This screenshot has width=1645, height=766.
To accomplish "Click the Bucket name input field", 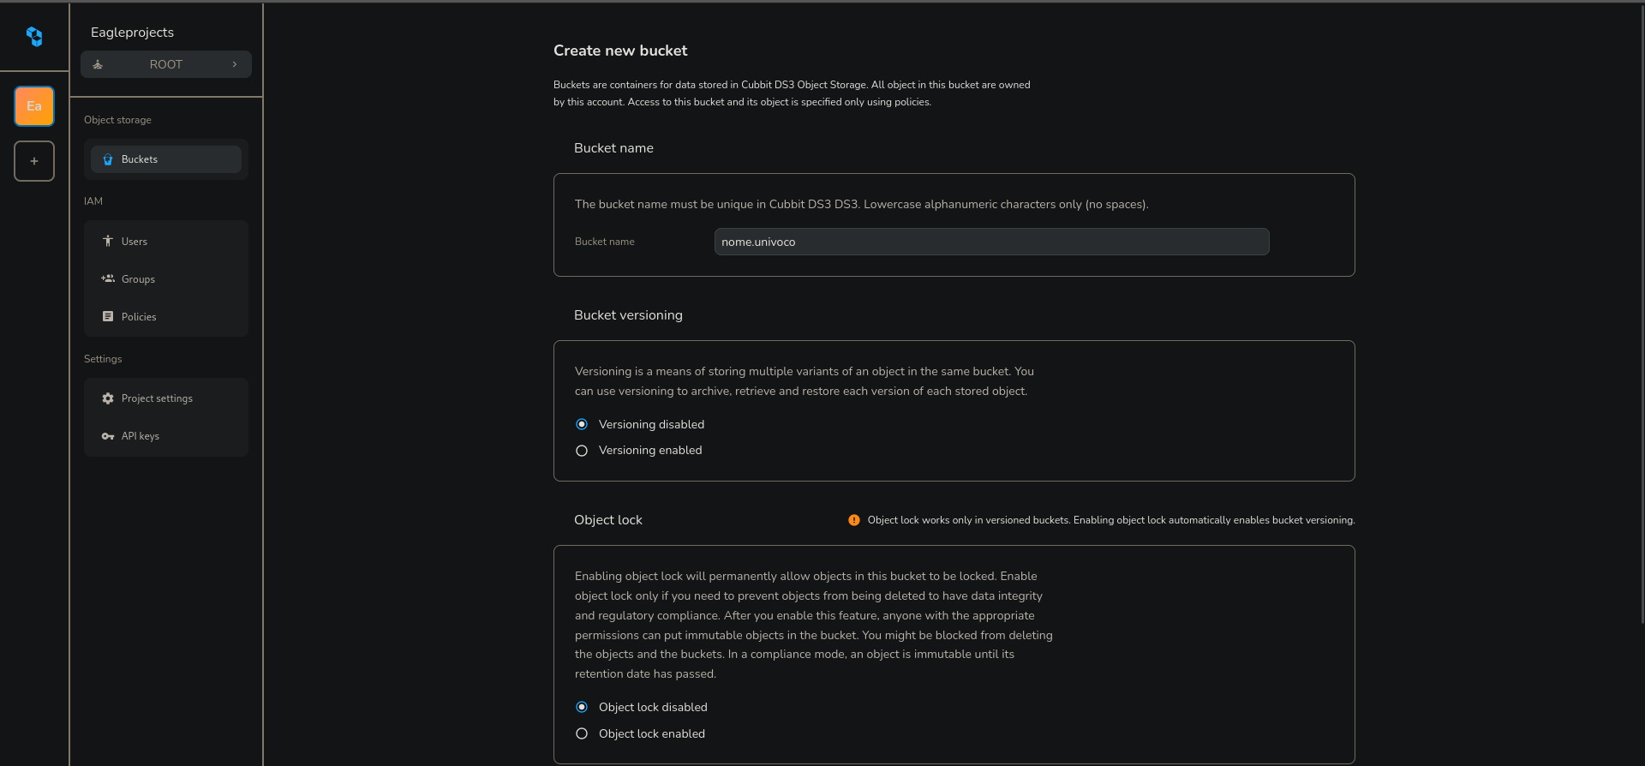I will (991, 242).
